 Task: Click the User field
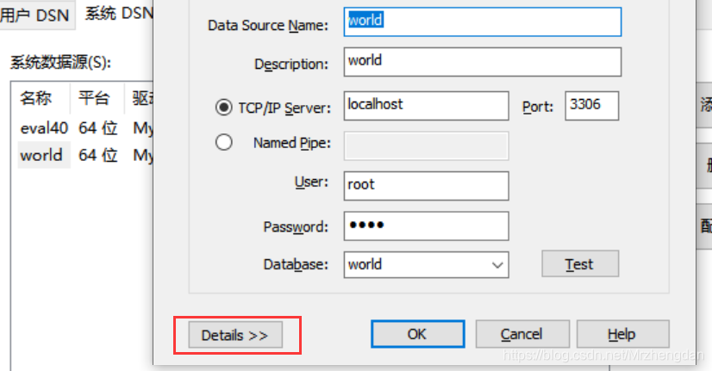click(x=426, y=186)
